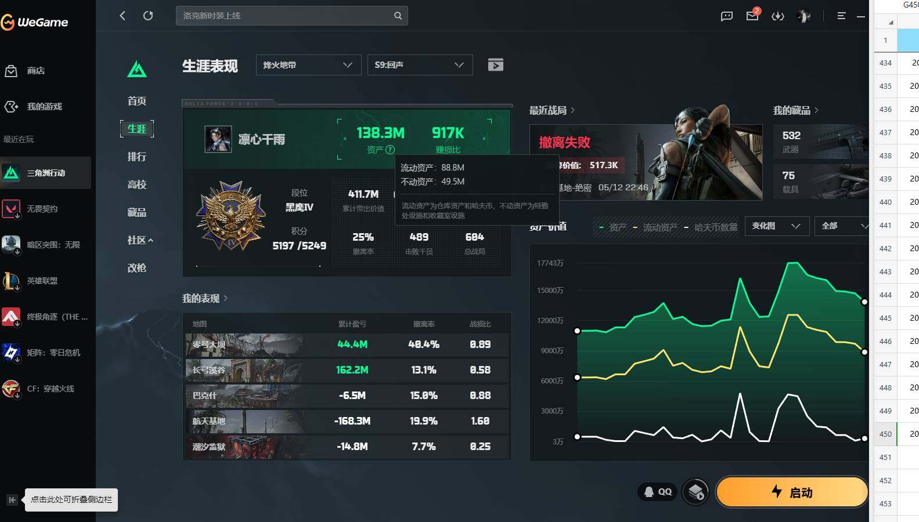Open the 藏品 tab
This screenshot has height=522, width=919.
coord(137,212)
